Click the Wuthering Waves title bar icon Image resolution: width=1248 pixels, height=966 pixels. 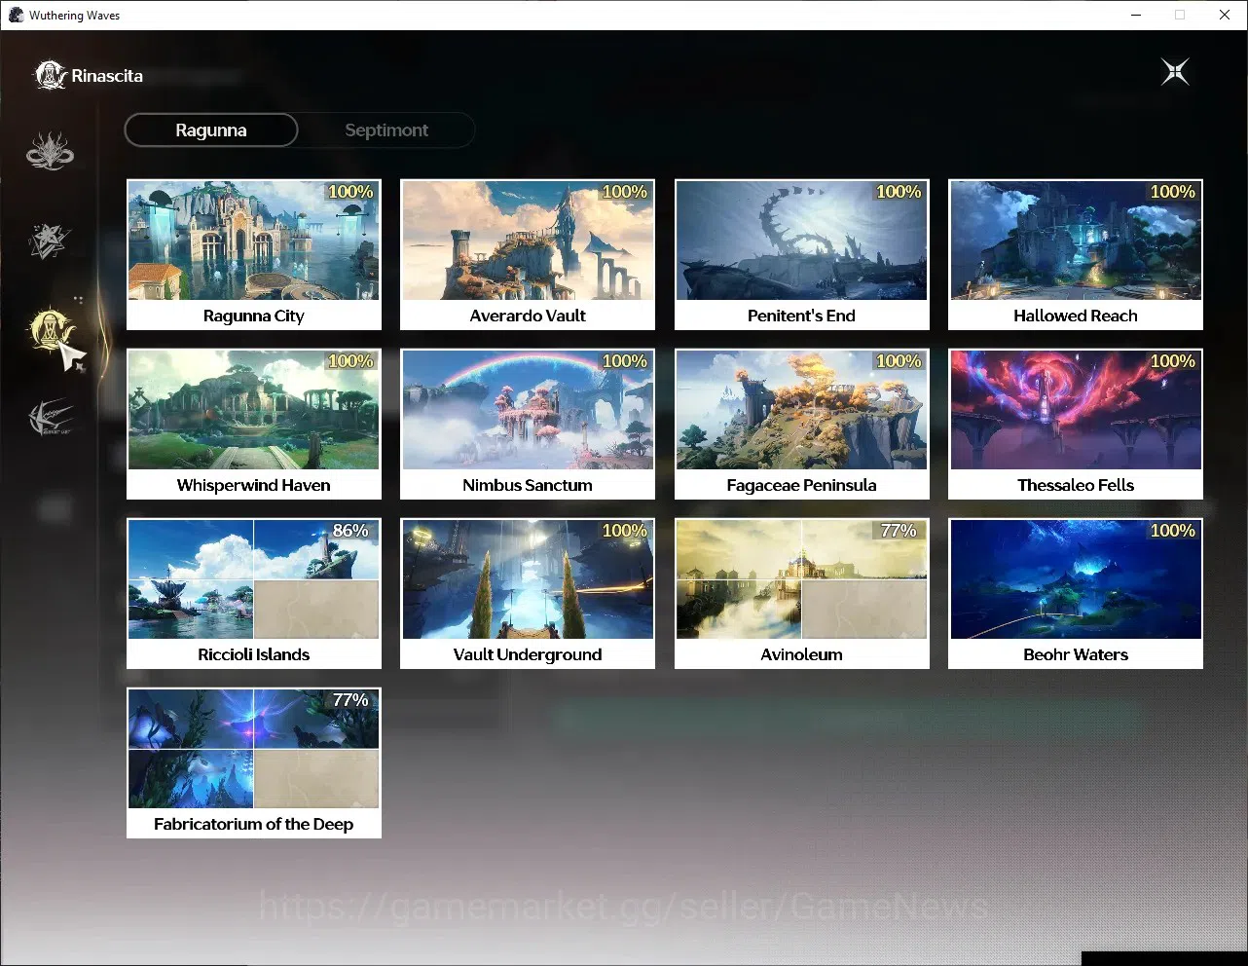[x=16, y=15]
